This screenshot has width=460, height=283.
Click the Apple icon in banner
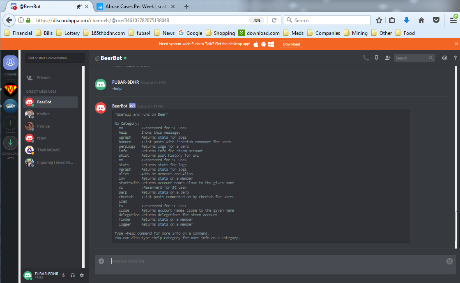[x=256, y=44]
